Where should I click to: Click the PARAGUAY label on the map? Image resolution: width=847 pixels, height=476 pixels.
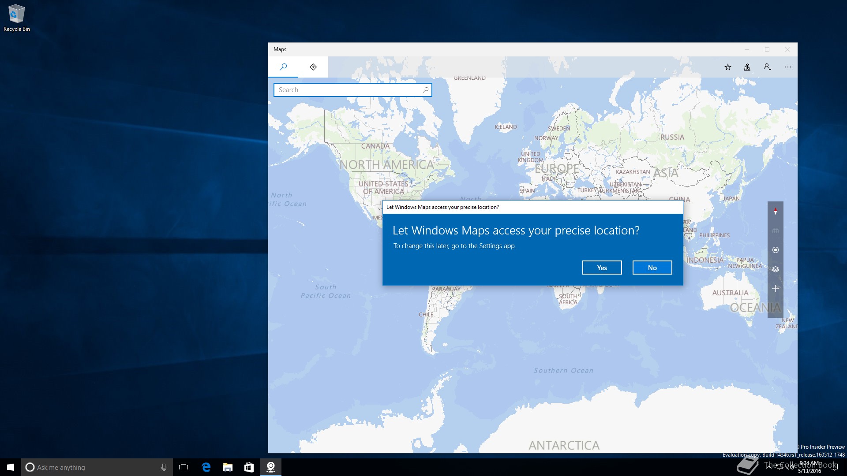pos(446,289)
